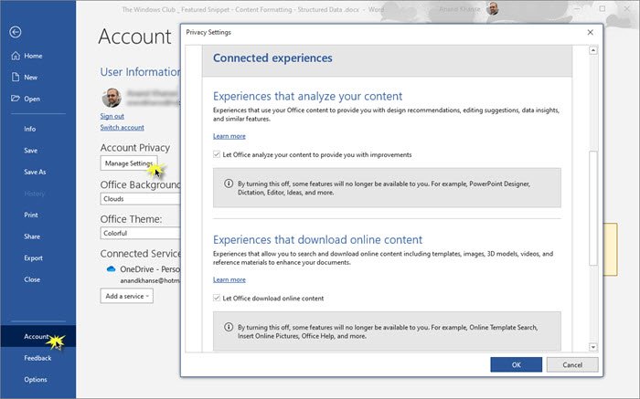
Task: Click the profile photo under User Information
Action: pyautogui.click(x=112, y=98)
